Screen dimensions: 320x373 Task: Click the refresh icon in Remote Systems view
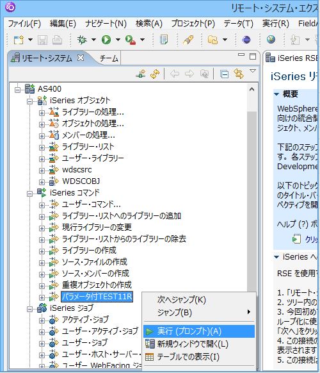pyautogui.click(x=155, y=74)
